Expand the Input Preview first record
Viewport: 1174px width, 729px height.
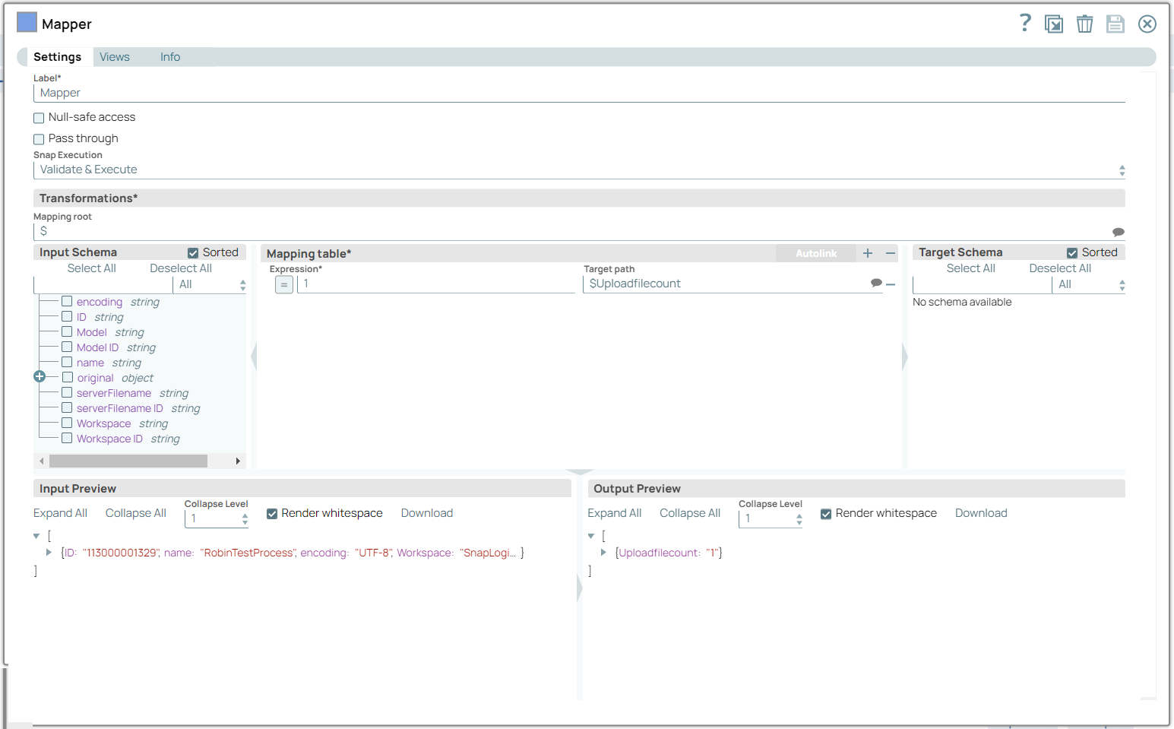(x=49, y=553)
